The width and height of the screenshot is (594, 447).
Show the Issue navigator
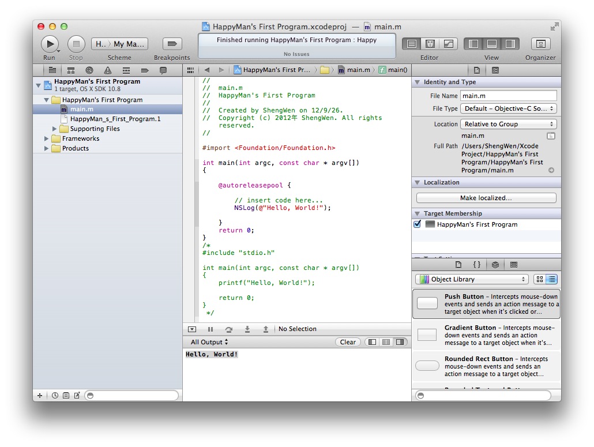[x=108, y=70]
